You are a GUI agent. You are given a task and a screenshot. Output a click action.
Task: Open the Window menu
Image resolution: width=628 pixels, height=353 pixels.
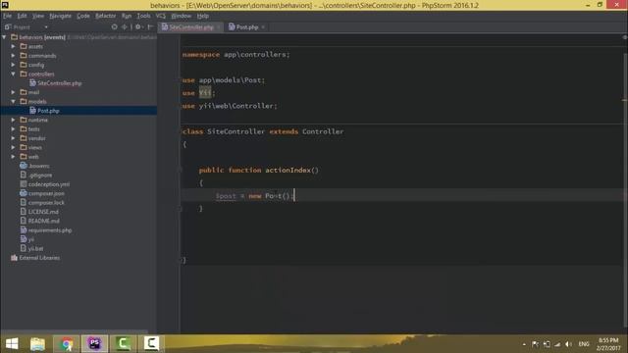[x=181, y=16]
